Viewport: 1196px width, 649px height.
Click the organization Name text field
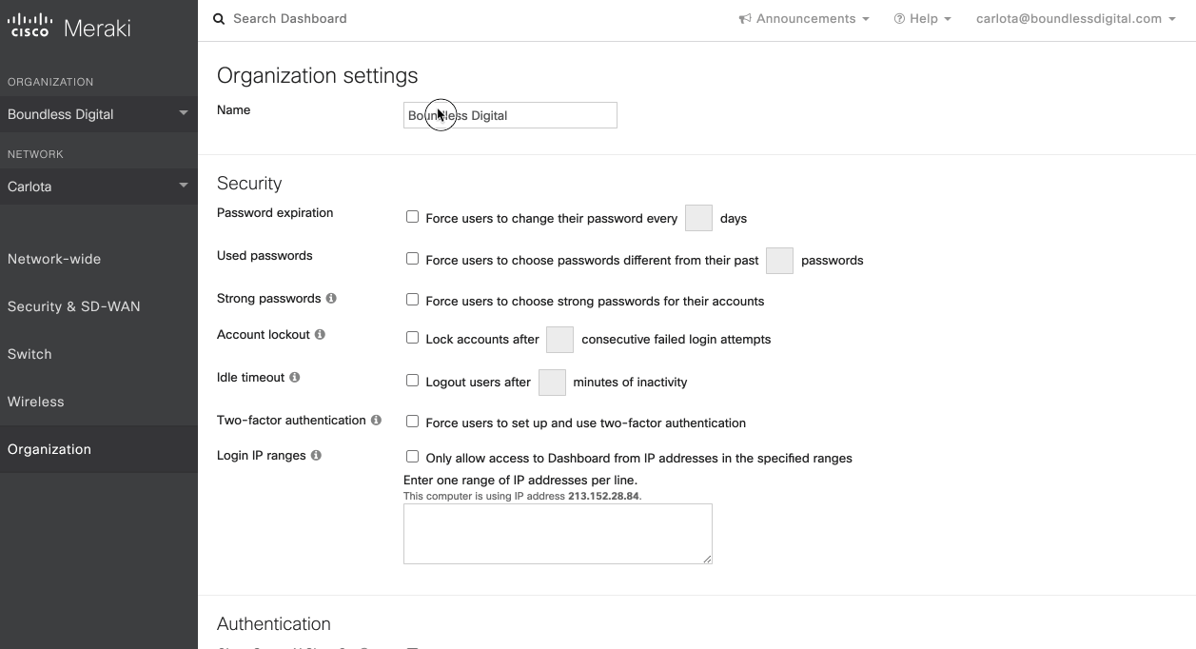[510, 115]
